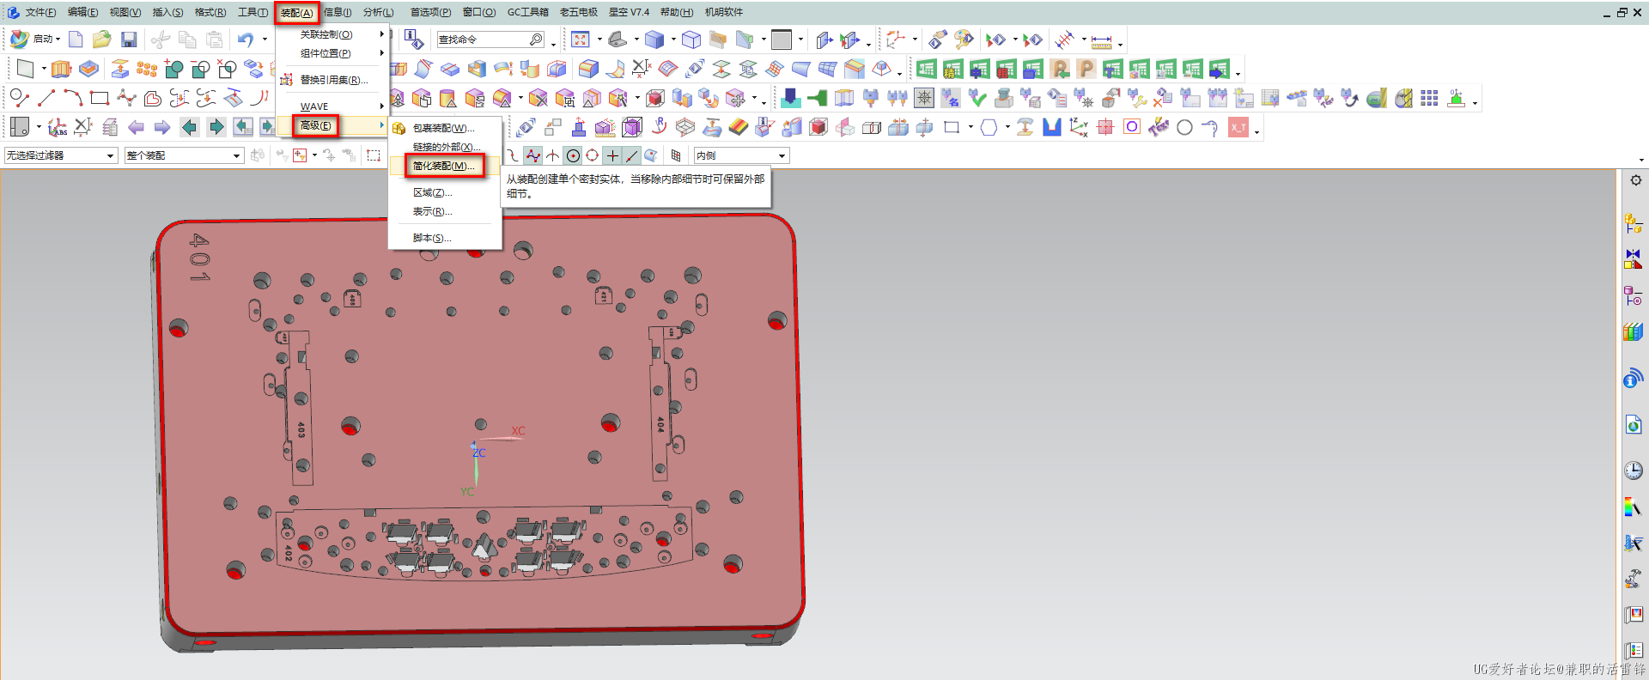Toggle the midpoint snap option

point(514,155)
